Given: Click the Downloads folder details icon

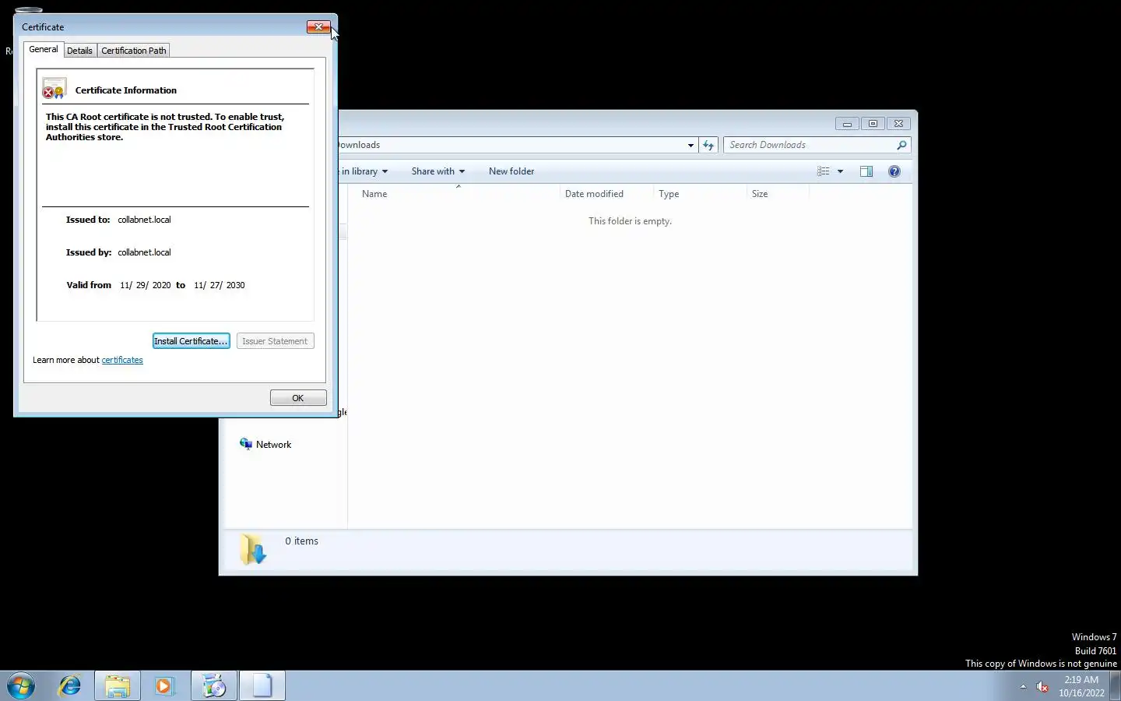Looking at the screenshot, I should [253, 549].
